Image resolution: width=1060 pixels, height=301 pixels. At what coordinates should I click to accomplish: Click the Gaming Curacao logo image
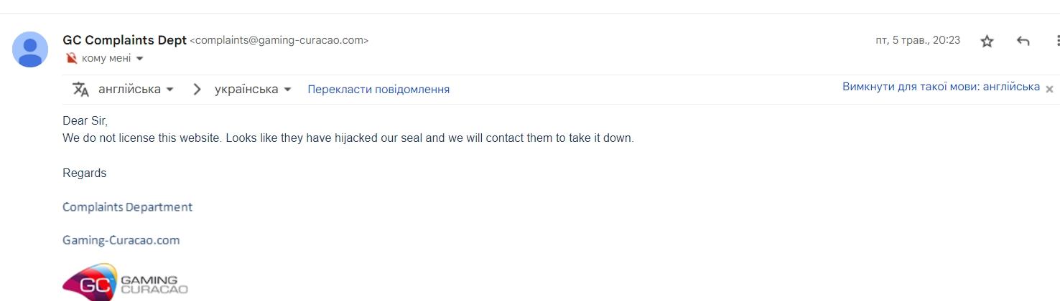(x=126, y=282)
